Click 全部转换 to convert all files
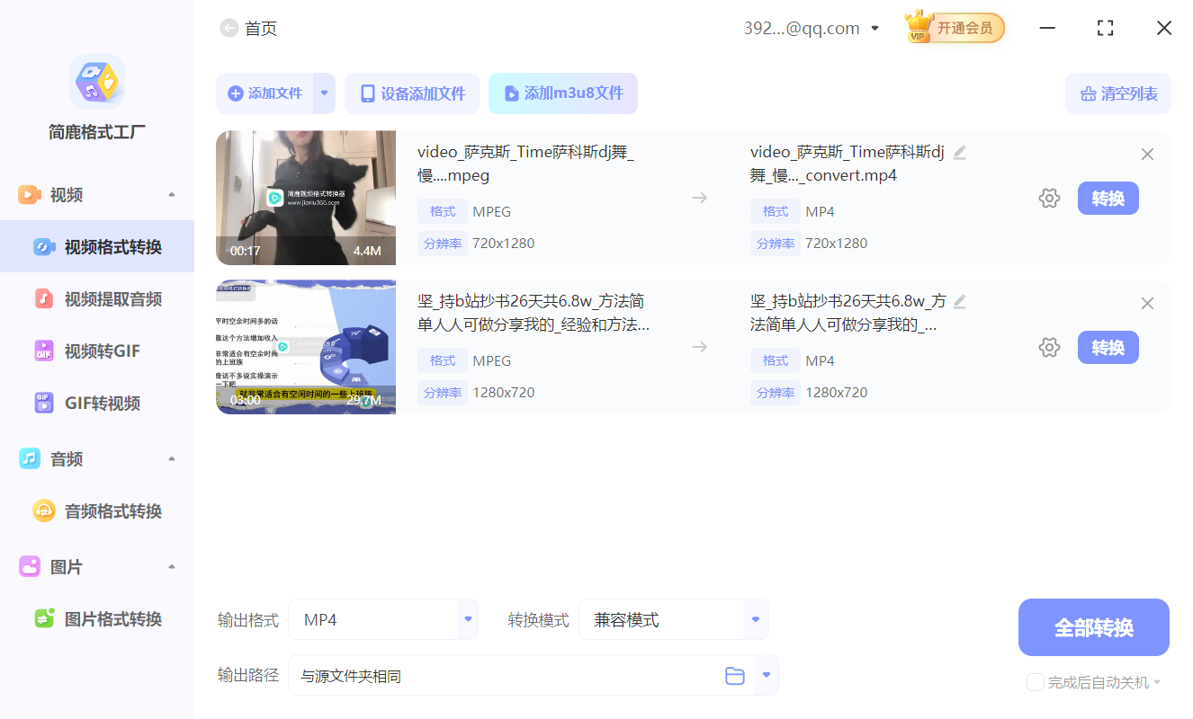This screenshot has height=719, width=1193. point(1093,626)
